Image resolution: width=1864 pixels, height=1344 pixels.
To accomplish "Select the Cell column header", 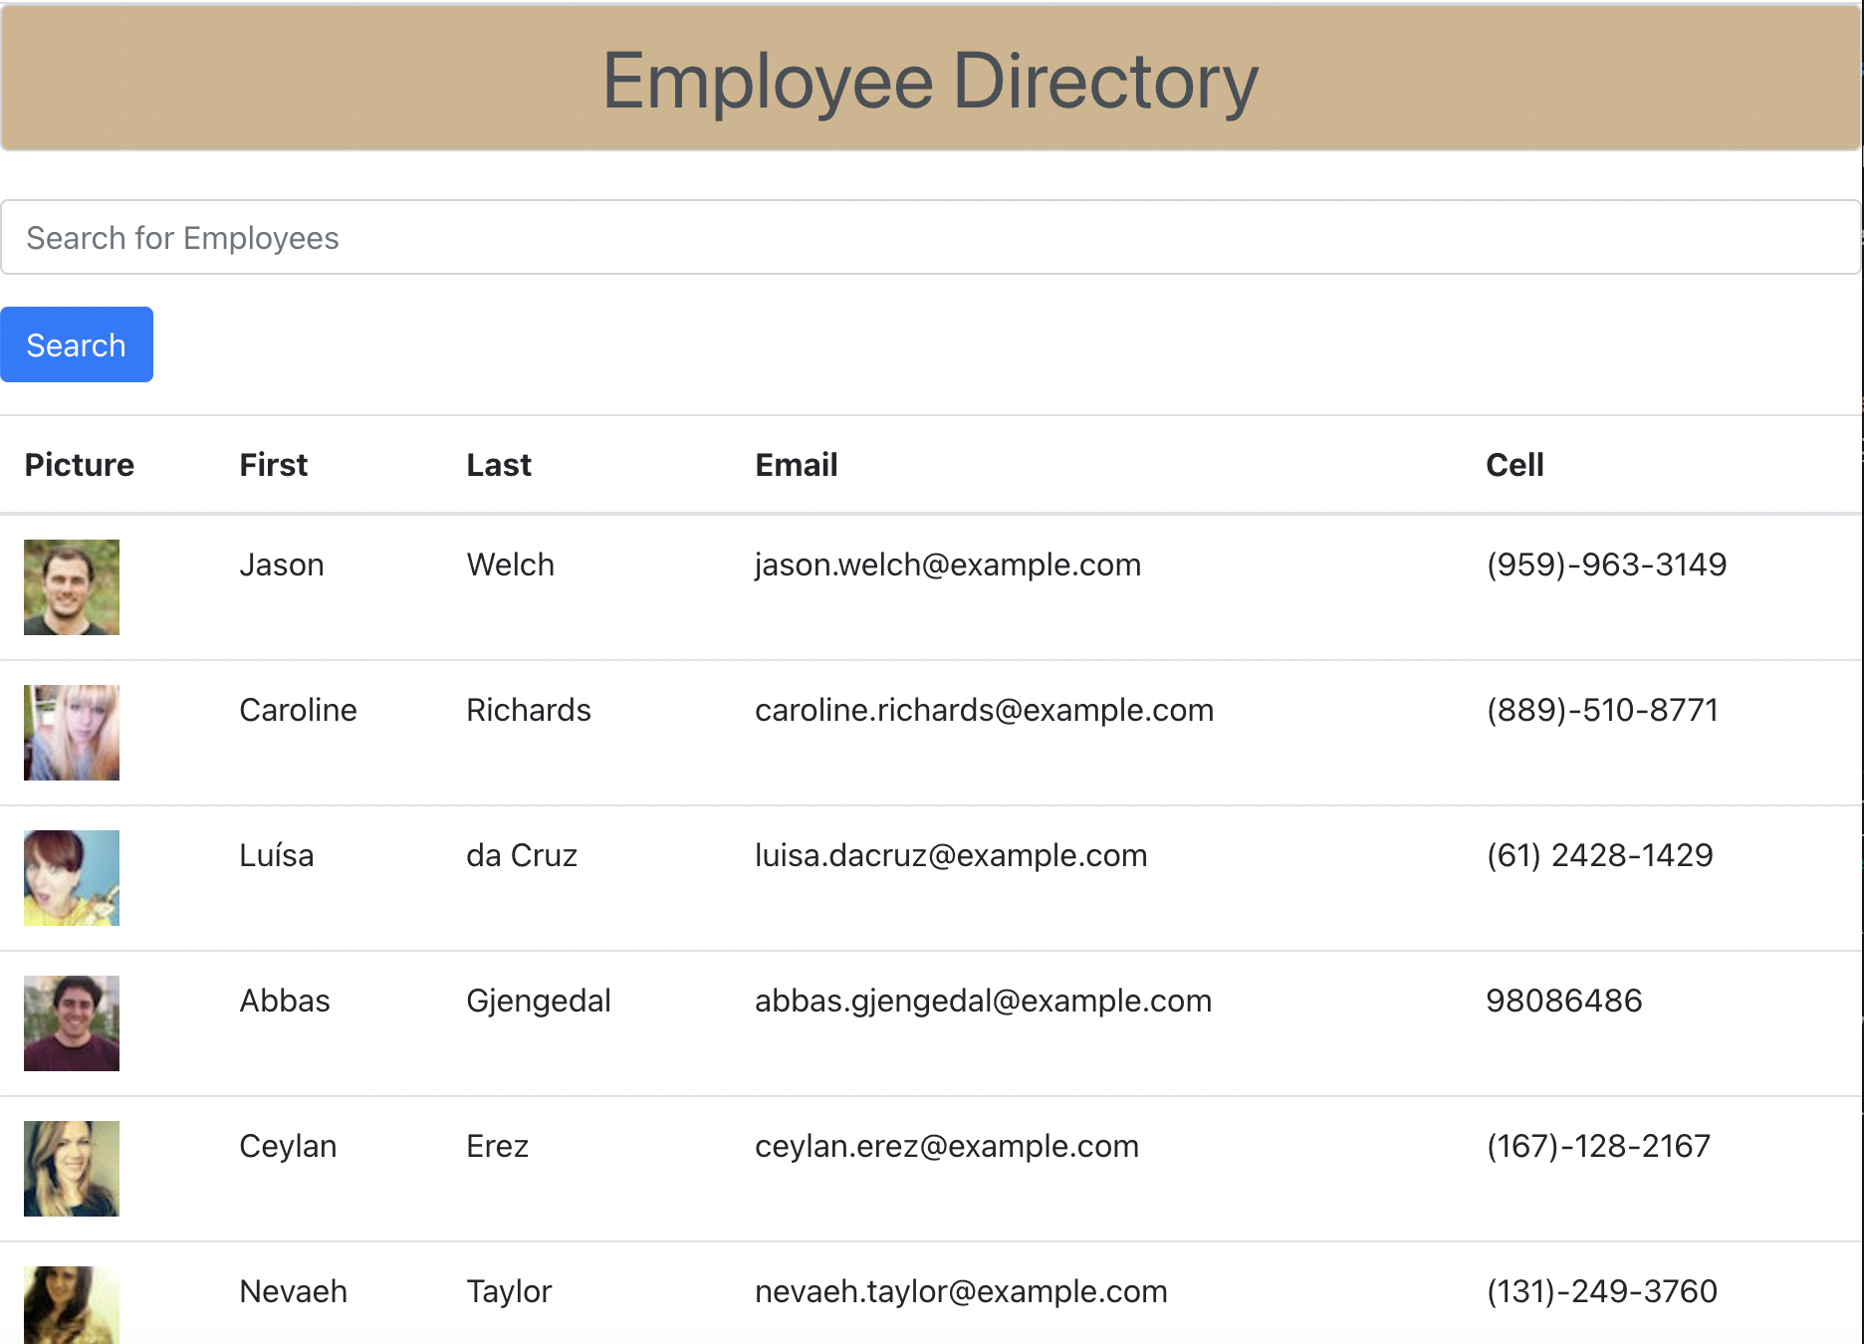I will [1514, 464].
